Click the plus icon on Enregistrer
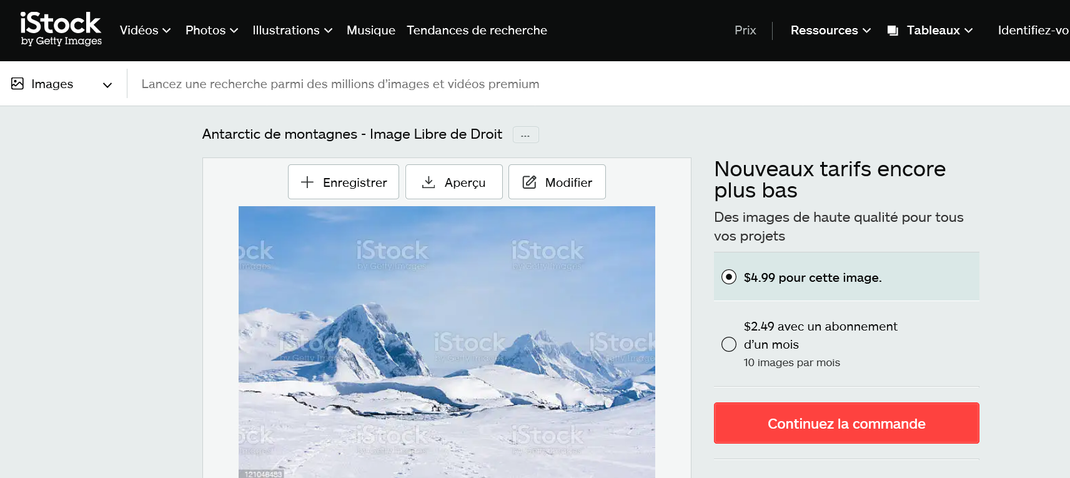 click(x=307, y=182)
